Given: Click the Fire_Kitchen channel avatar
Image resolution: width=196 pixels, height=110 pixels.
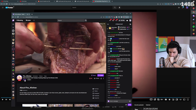Looking at the screenshot, I should point(19,78).
